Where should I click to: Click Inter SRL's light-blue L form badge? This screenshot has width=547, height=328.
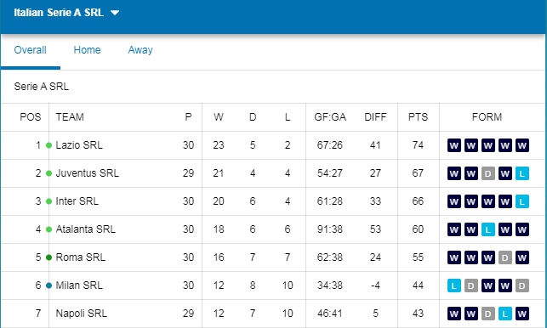[x=521, y=201]
